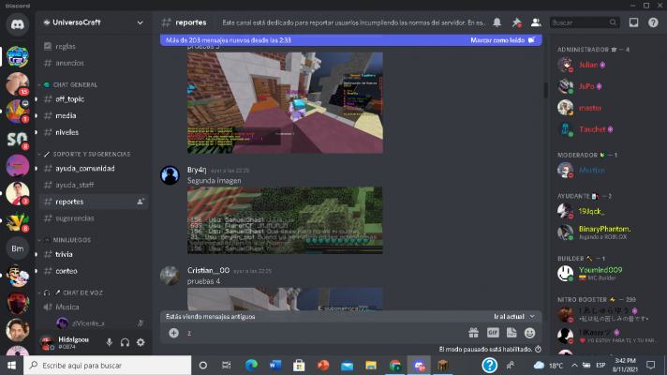Open the emoji picker

pyautogui.click(x=529, y=333)
